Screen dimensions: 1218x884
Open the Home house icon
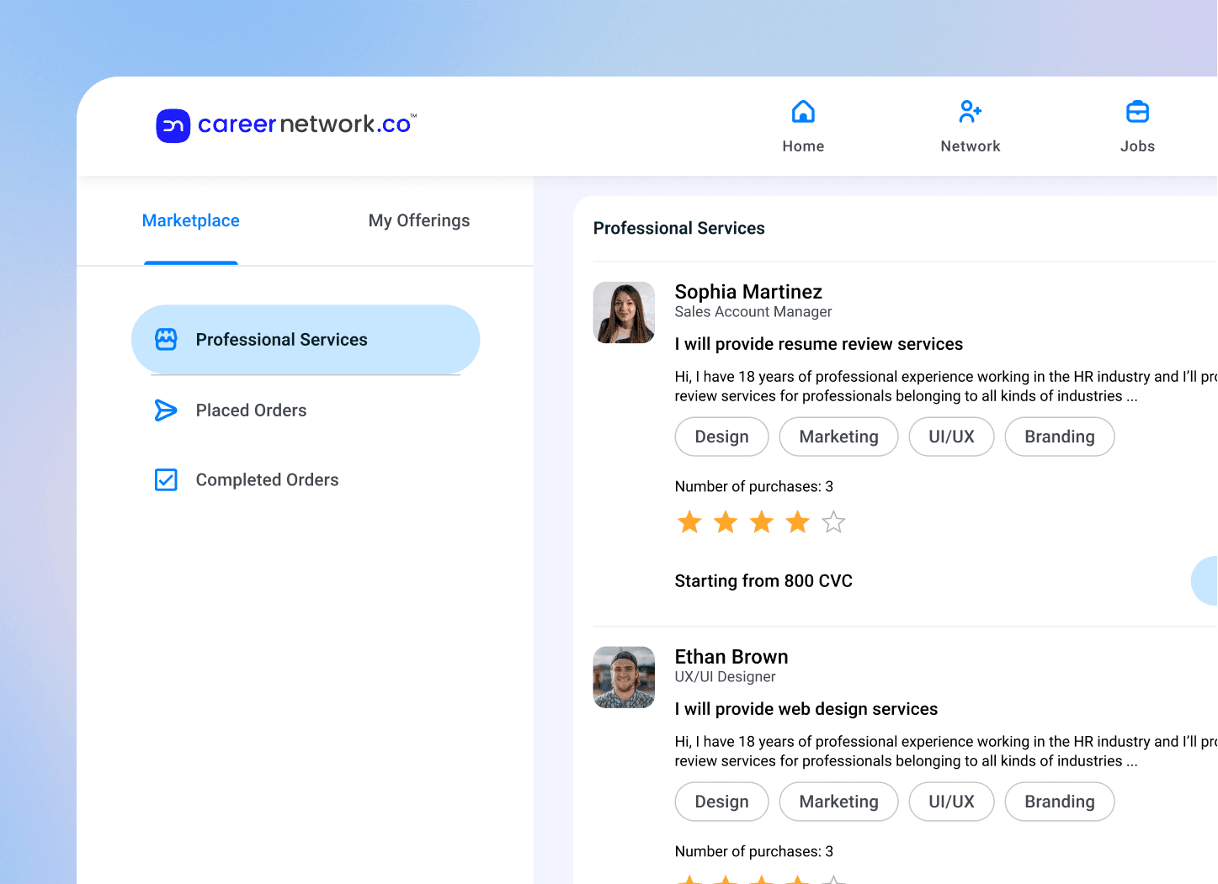(803, 111)
